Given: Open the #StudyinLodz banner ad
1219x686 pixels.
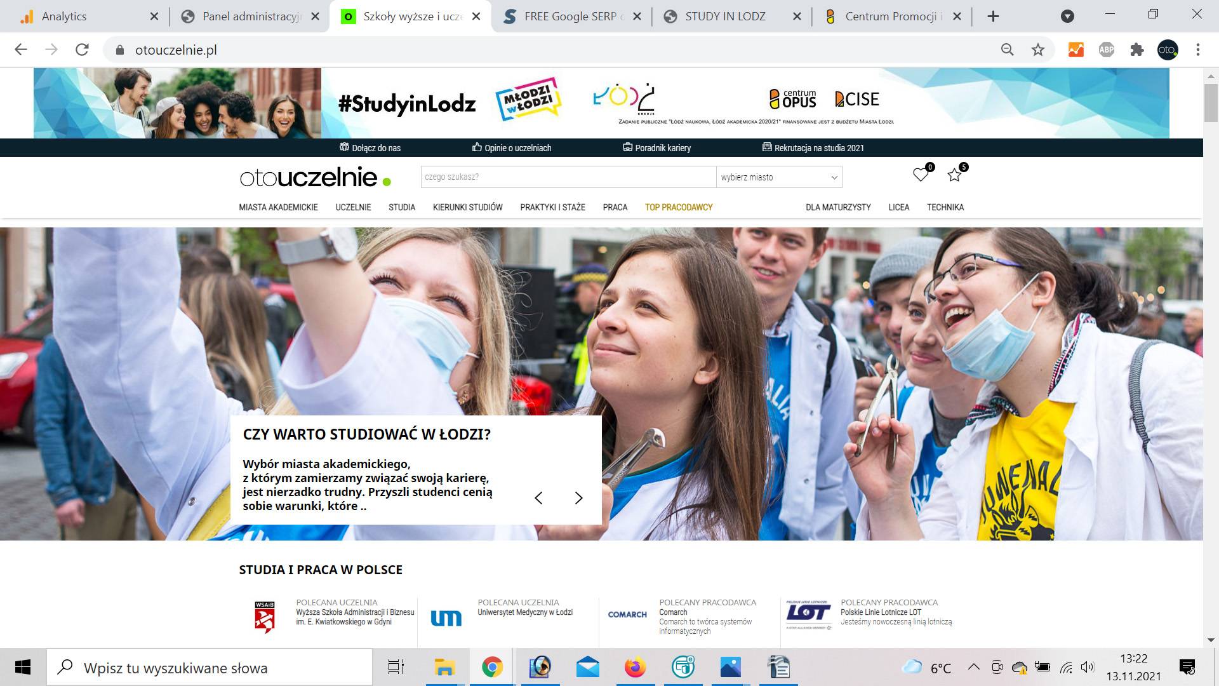Looking at the screenshot, I should point(601,103).
